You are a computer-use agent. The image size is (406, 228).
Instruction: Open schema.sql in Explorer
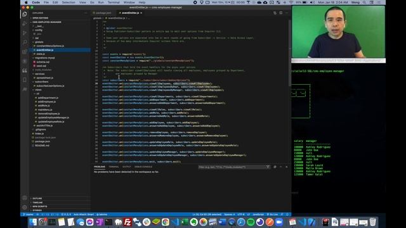click(43, 62)
